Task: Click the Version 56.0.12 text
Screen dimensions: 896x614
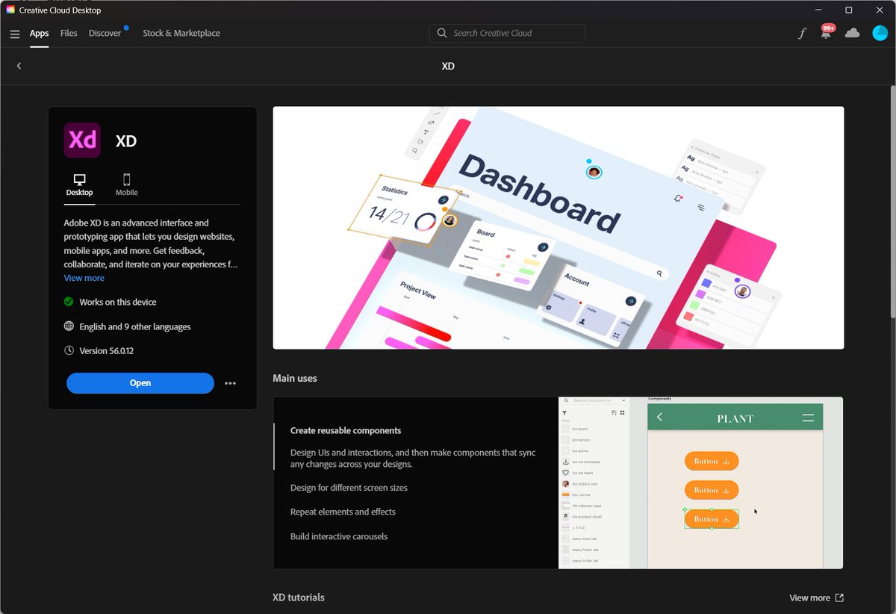Action: (107, 350)
